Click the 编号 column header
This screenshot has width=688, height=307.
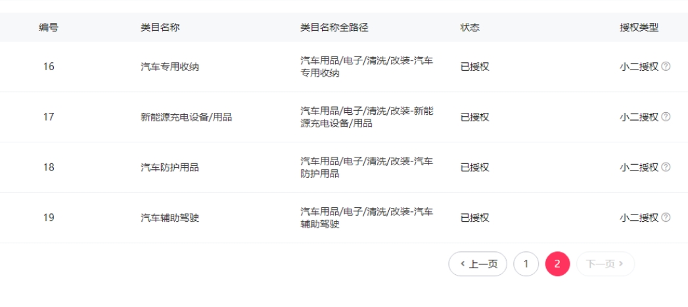[48, 28]
